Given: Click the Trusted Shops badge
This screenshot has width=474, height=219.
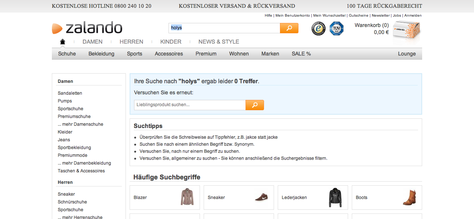Looking at the screenshot, I should (318, 28).
